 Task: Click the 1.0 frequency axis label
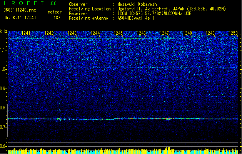[x=3, y=69]
